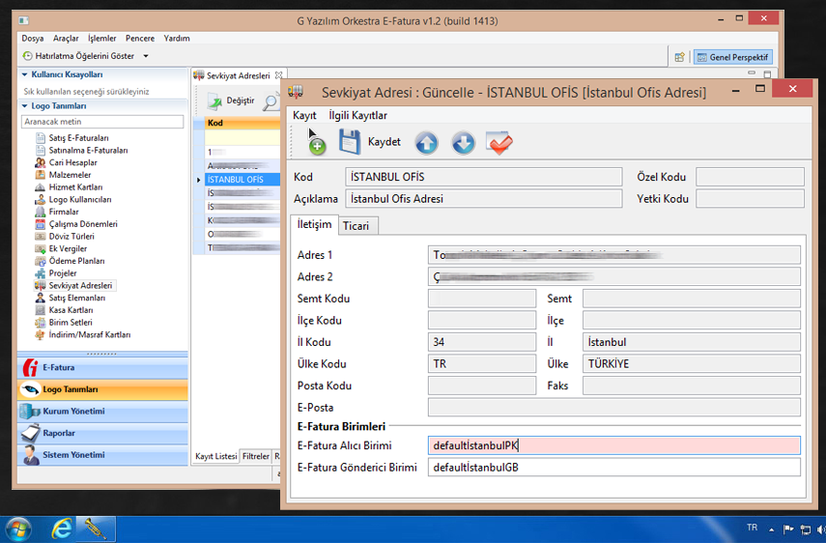
Task: Click the E-Posta field
Action: (x=613, y=407)
